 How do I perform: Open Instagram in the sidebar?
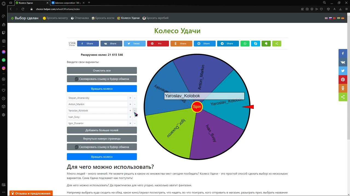pyautogui.click(x=4, y=68)
